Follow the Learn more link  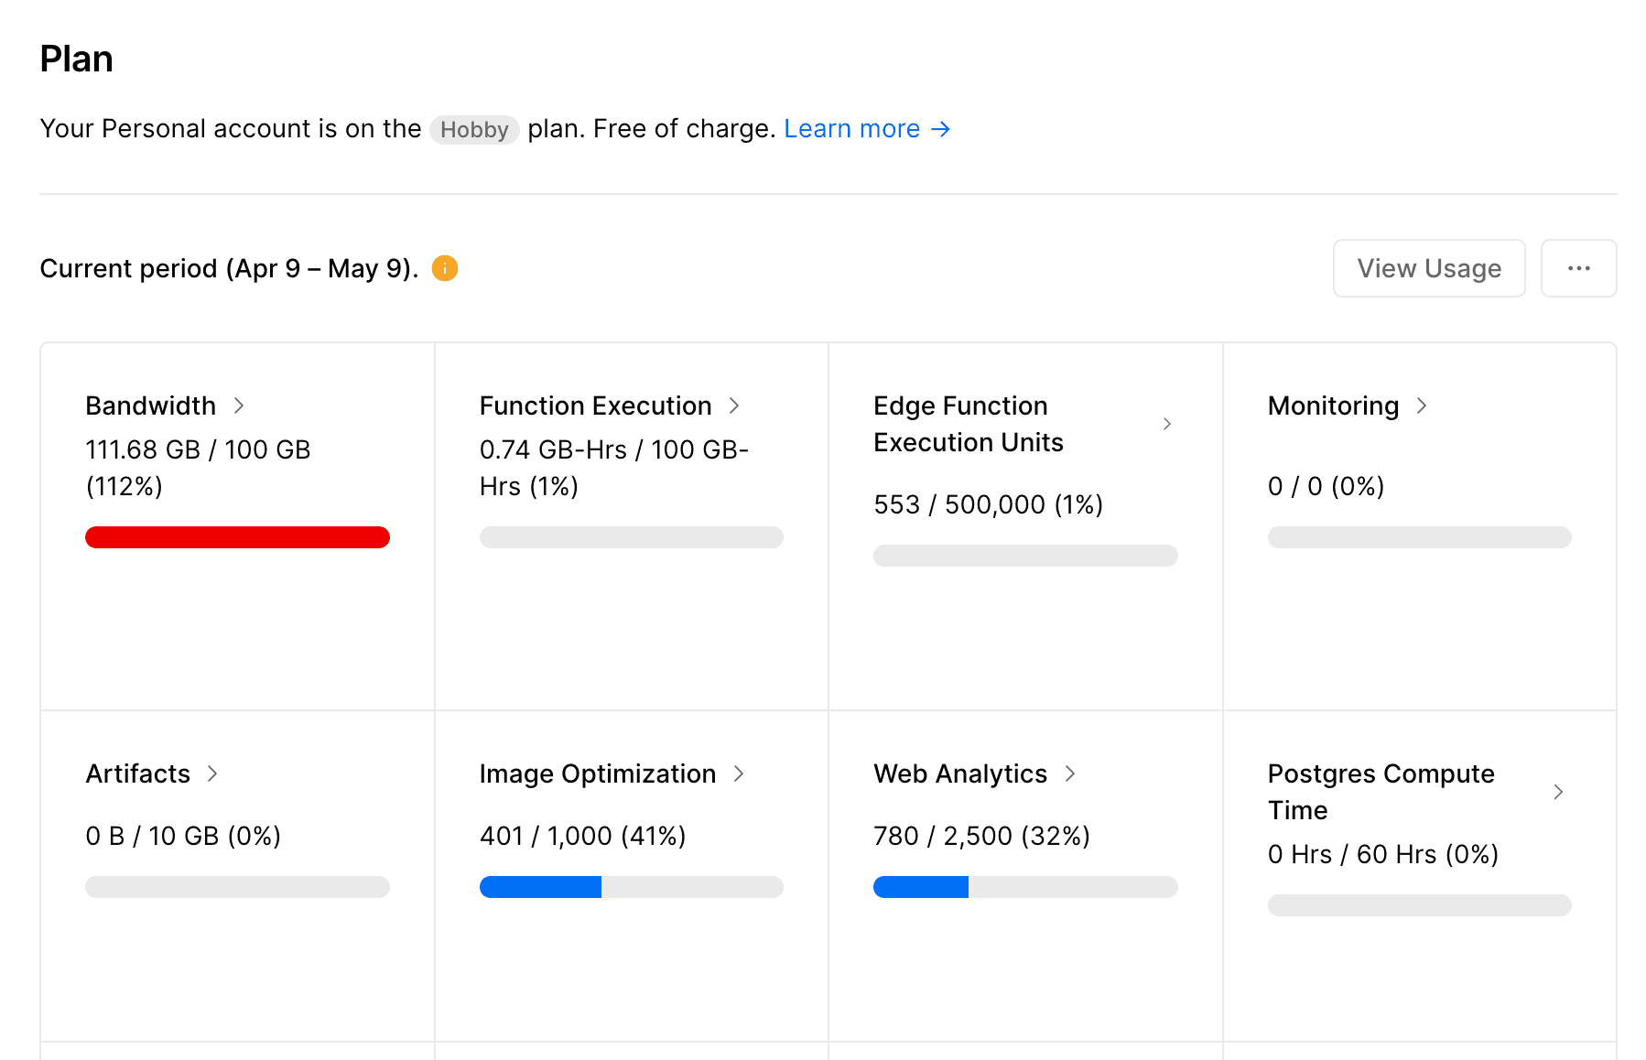(x=851, y=128)
